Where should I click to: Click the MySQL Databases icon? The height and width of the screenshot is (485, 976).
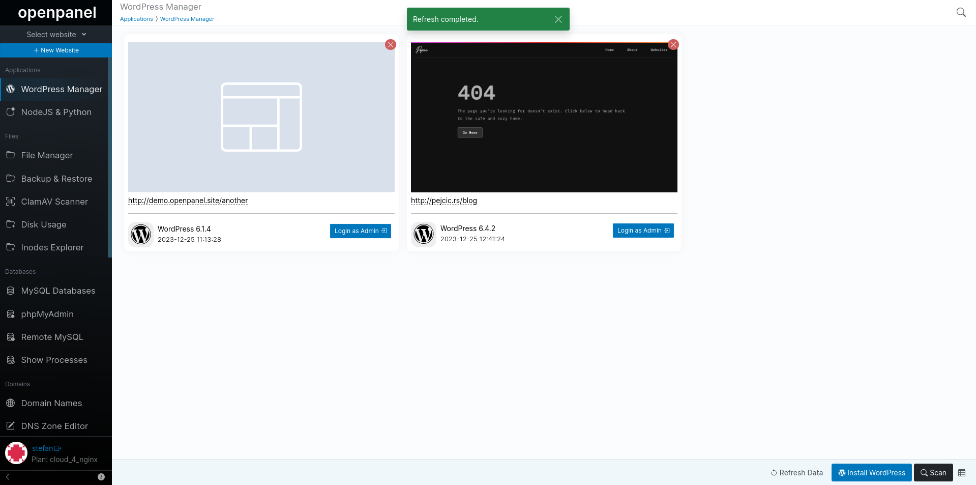click(x=10, y=291)
